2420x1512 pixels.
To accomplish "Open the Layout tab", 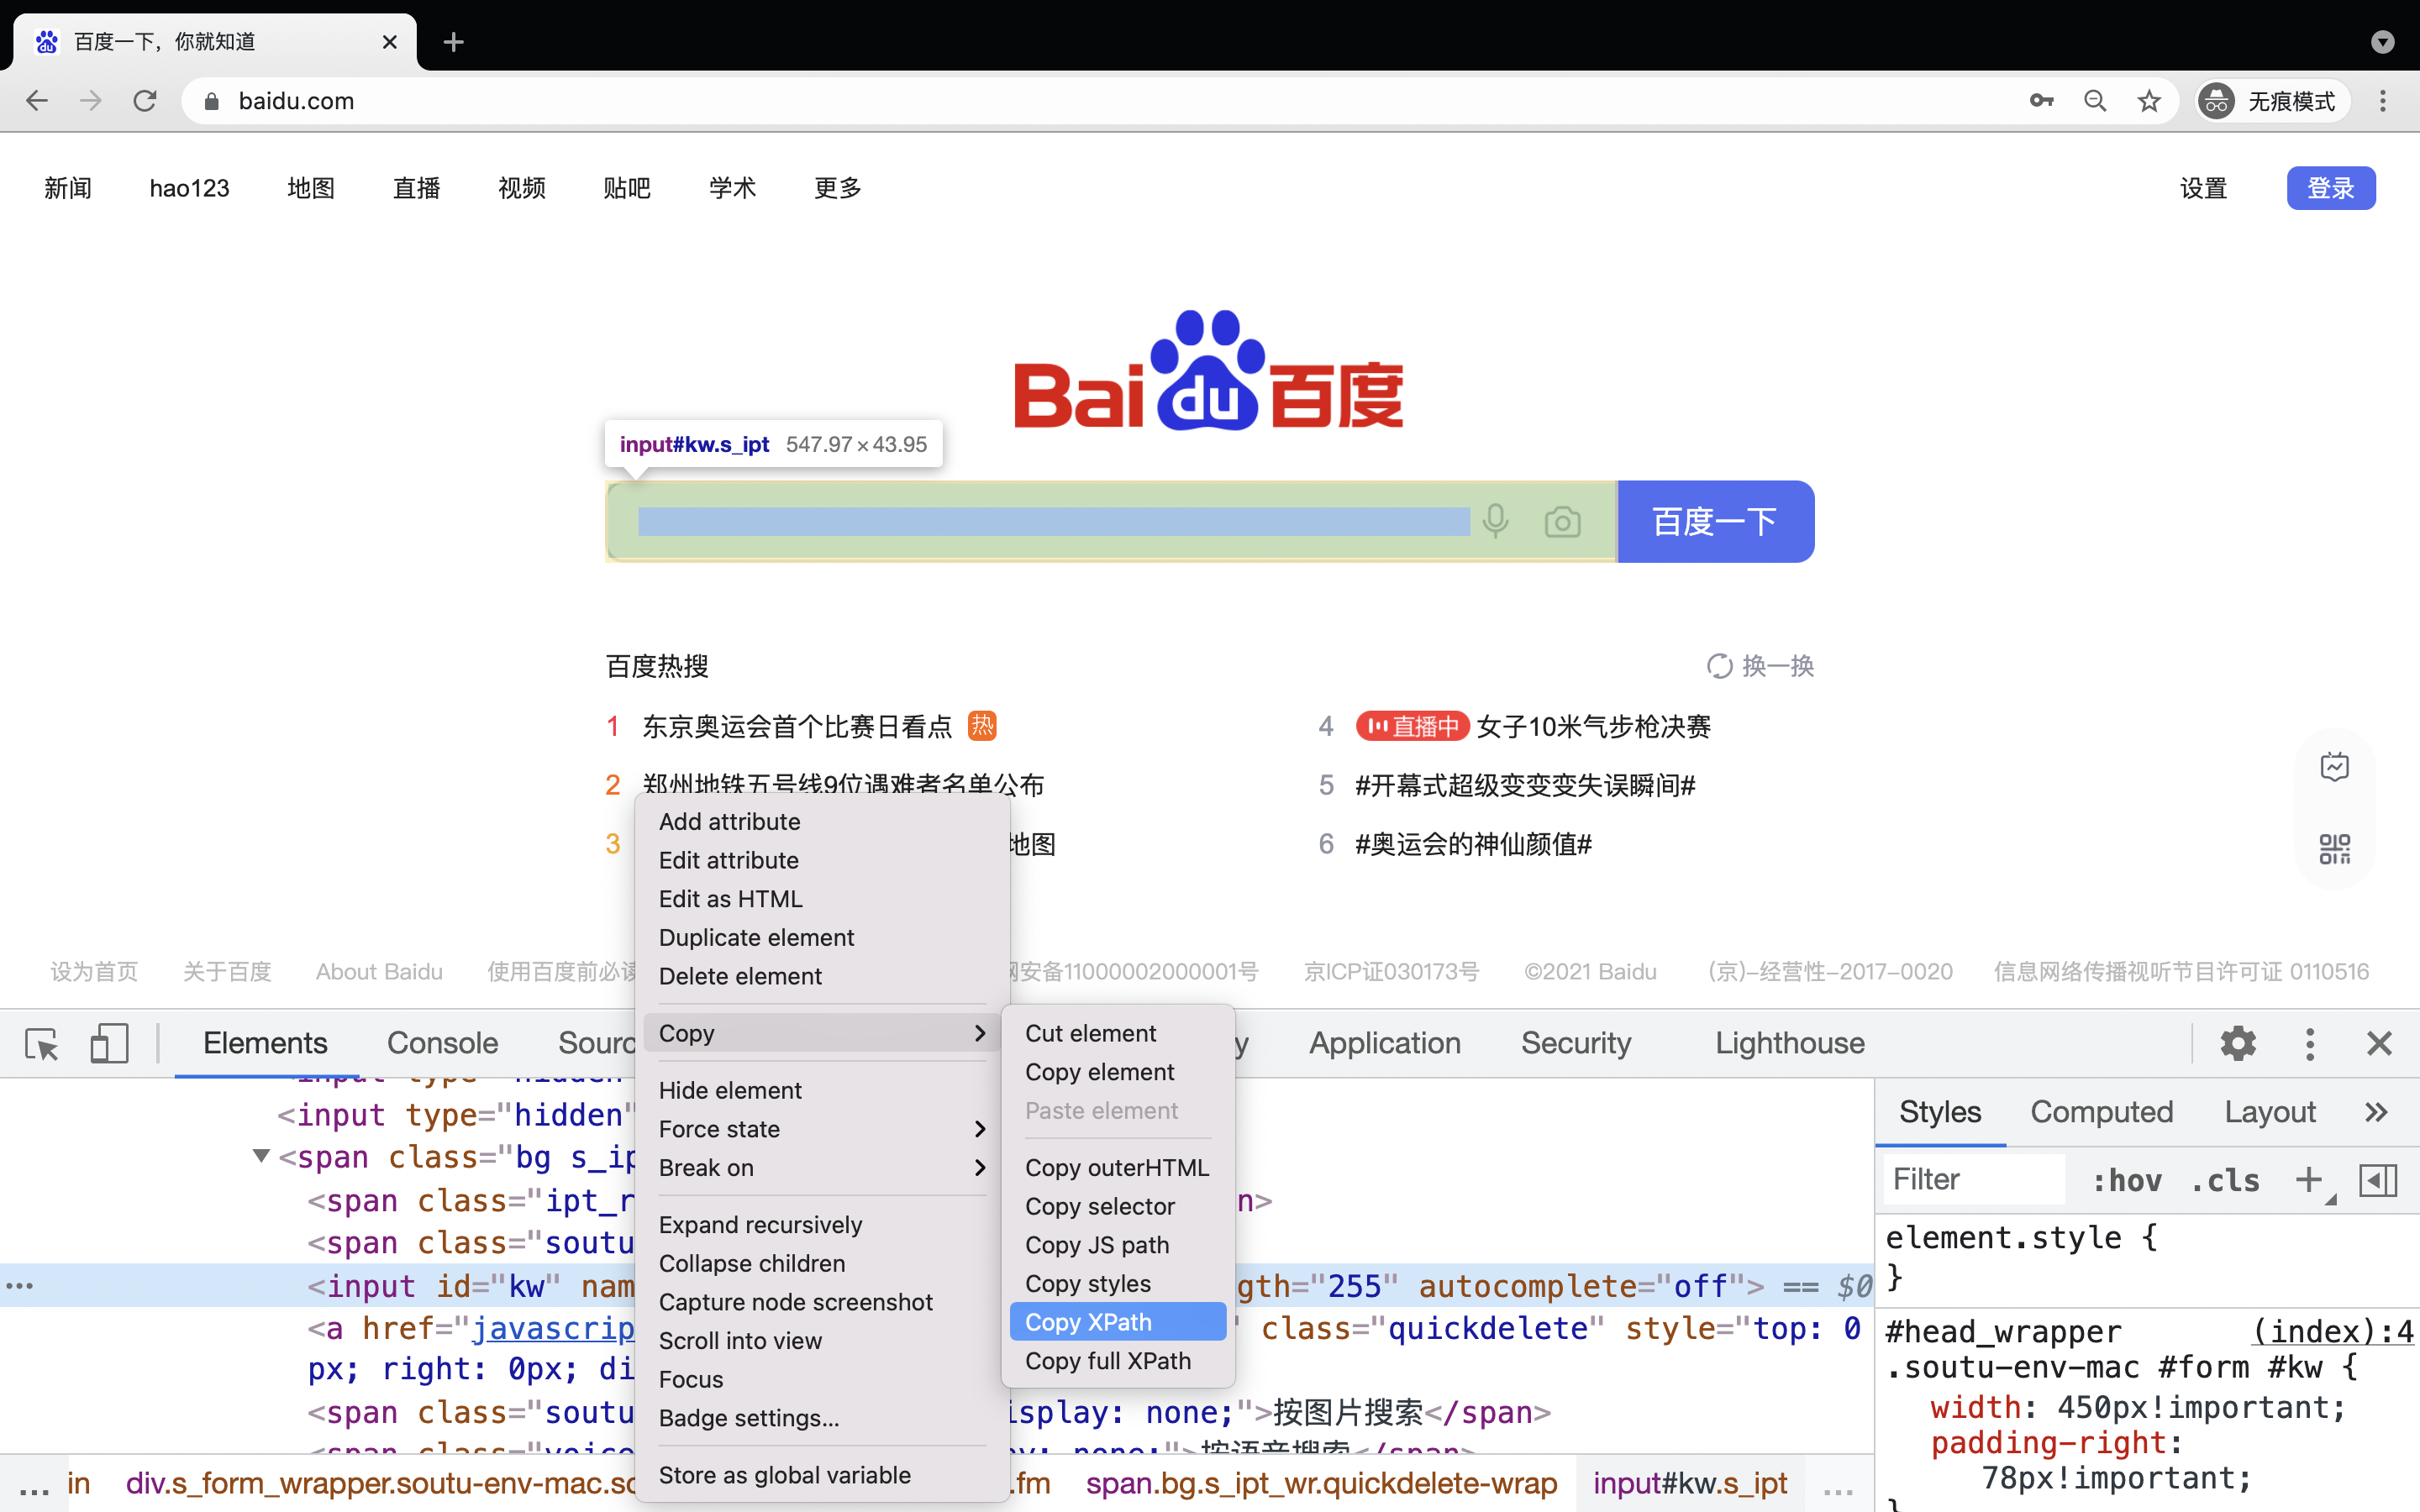I will 2270,1112.
